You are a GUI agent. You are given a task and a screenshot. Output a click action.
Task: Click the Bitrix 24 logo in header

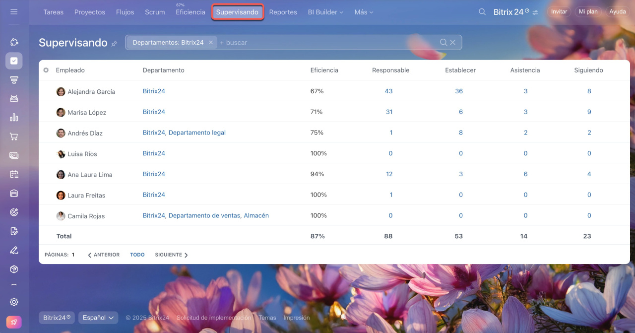click(511, 12)
